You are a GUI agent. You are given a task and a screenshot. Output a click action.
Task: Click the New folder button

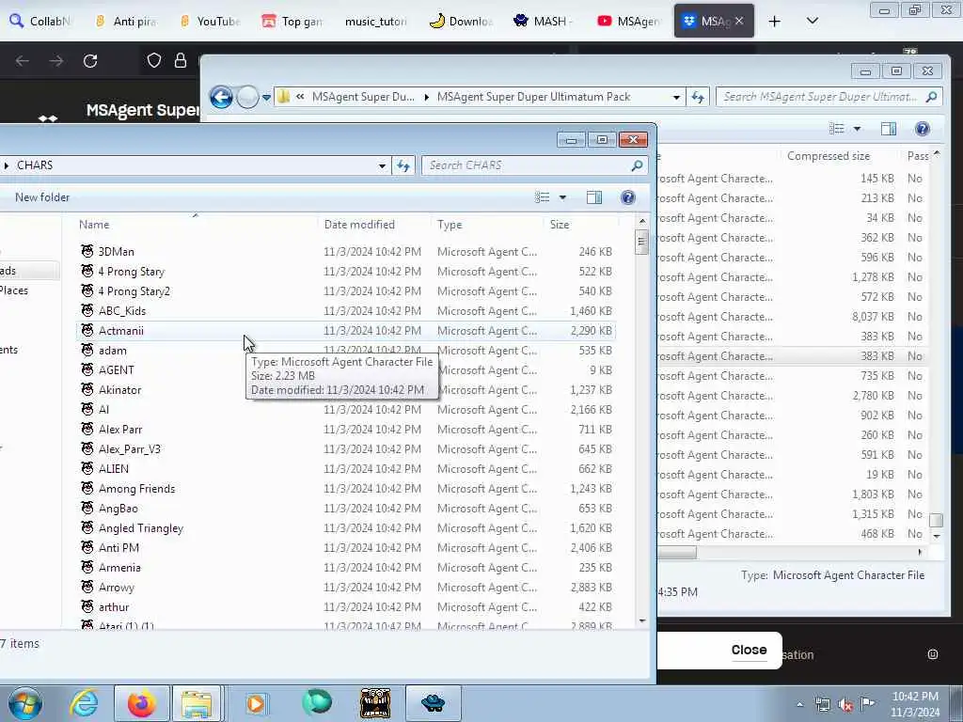tap(42, 197)
